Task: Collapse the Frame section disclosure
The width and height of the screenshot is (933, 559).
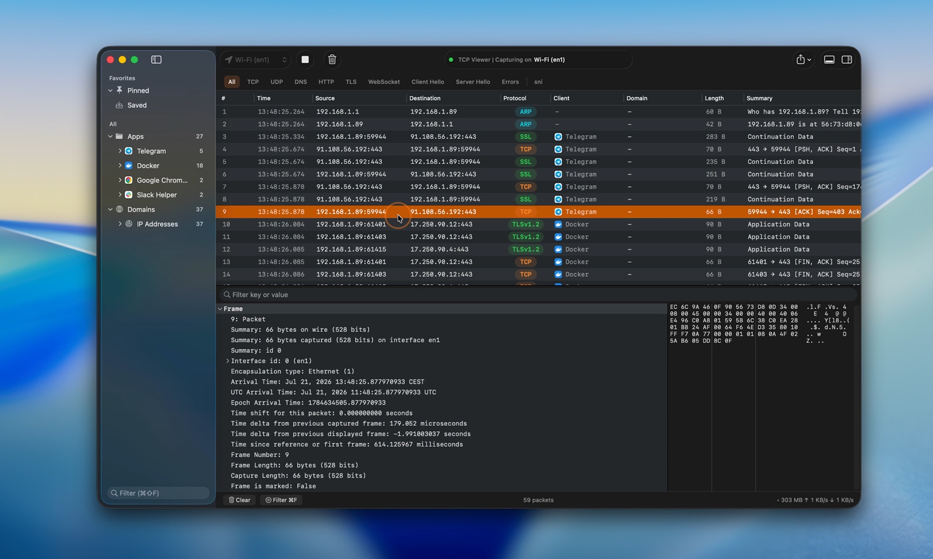Action: click(220, 309)
